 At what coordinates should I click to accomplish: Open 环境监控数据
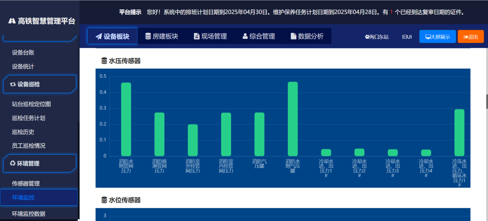click(x=29, y=214)
